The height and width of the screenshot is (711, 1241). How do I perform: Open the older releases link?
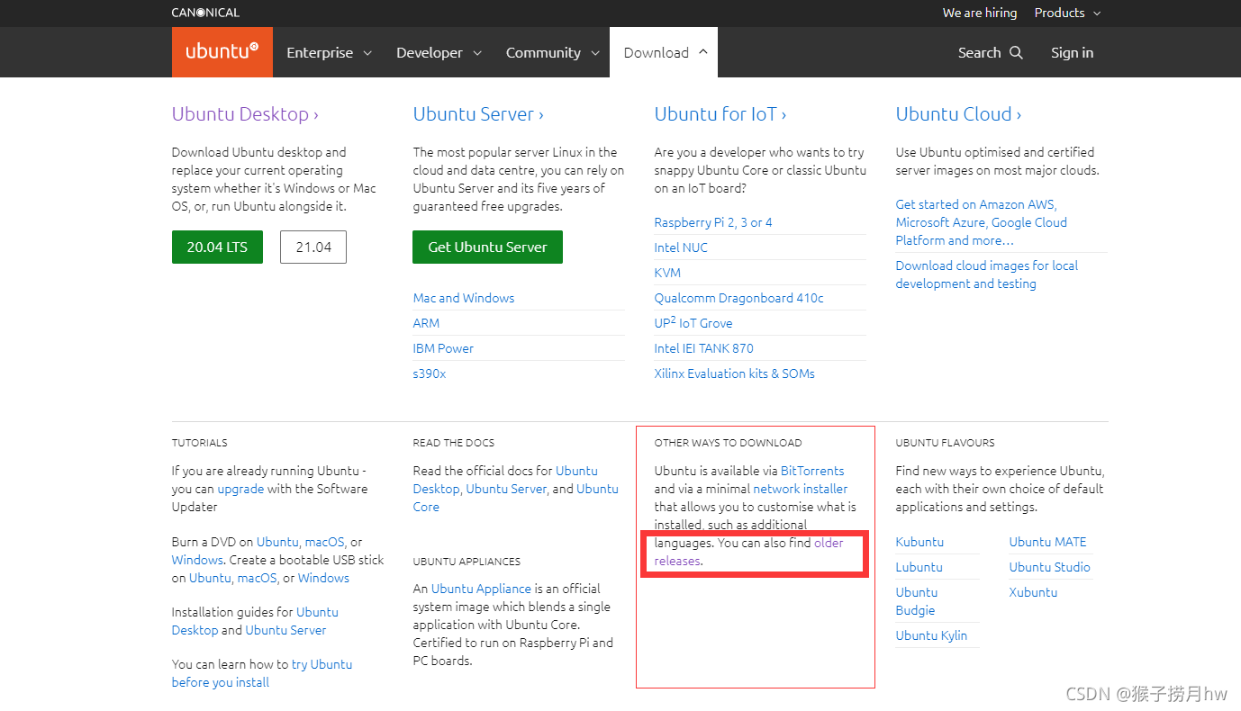(748, 552)
